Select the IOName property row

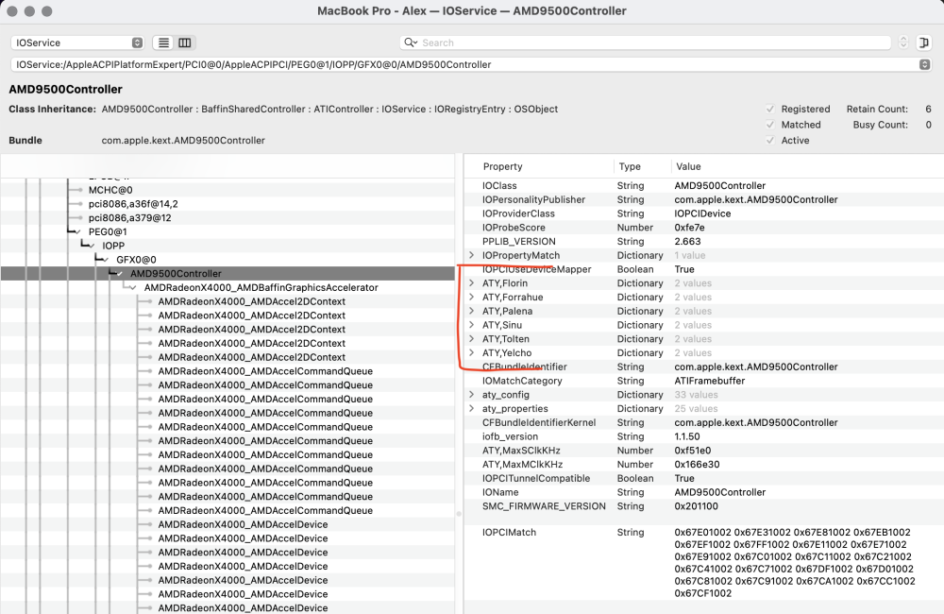[x=704, y=492]
